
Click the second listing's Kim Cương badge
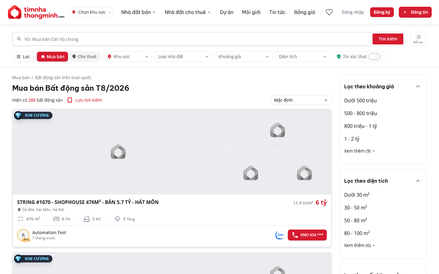point(33,259)
